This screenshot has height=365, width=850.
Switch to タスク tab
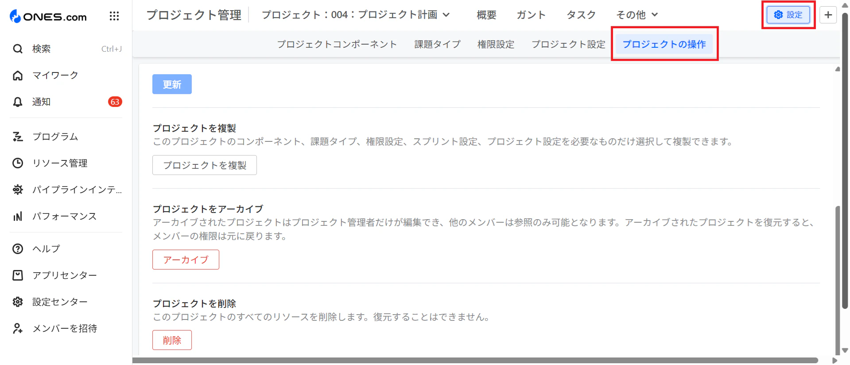point(581,15)
